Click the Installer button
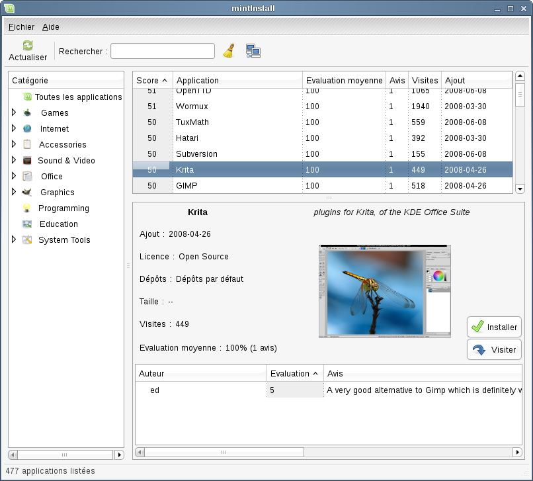The image size is (533, 481). tap(494, 327)
